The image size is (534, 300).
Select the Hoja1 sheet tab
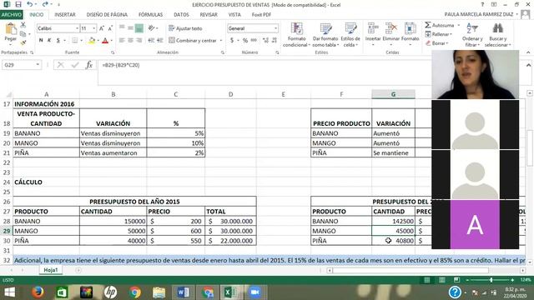pyautogui.click(x=51, y=270)
